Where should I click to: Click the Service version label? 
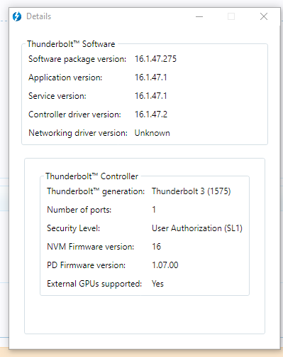(x=57, y=96)
